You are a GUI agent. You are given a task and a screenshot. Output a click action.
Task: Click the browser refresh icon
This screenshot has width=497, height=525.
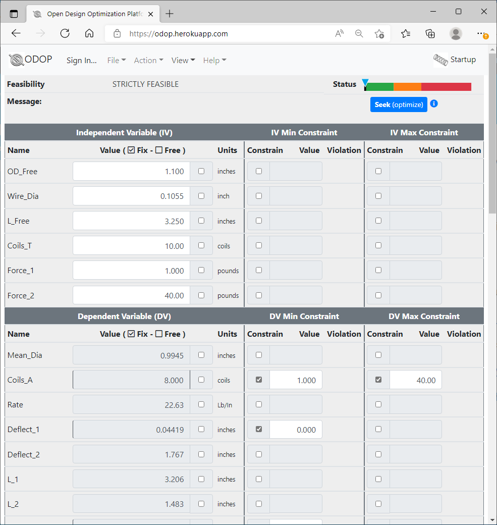[65, 33]
